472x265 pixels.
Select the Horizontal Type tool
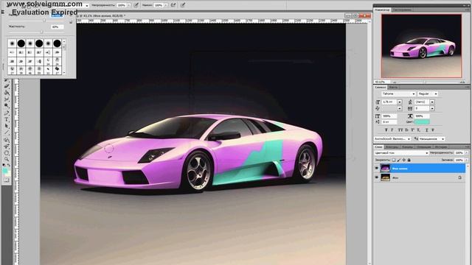(x=7, y=119)
